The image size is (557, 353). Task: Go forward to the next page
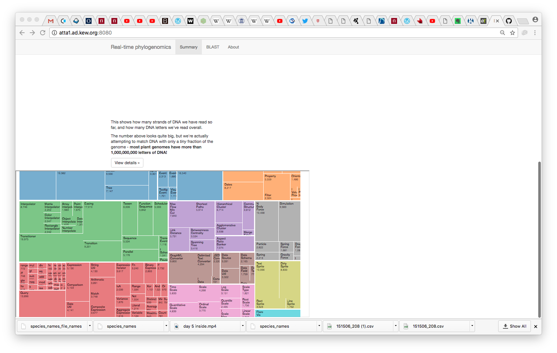(x=32, y=33)
